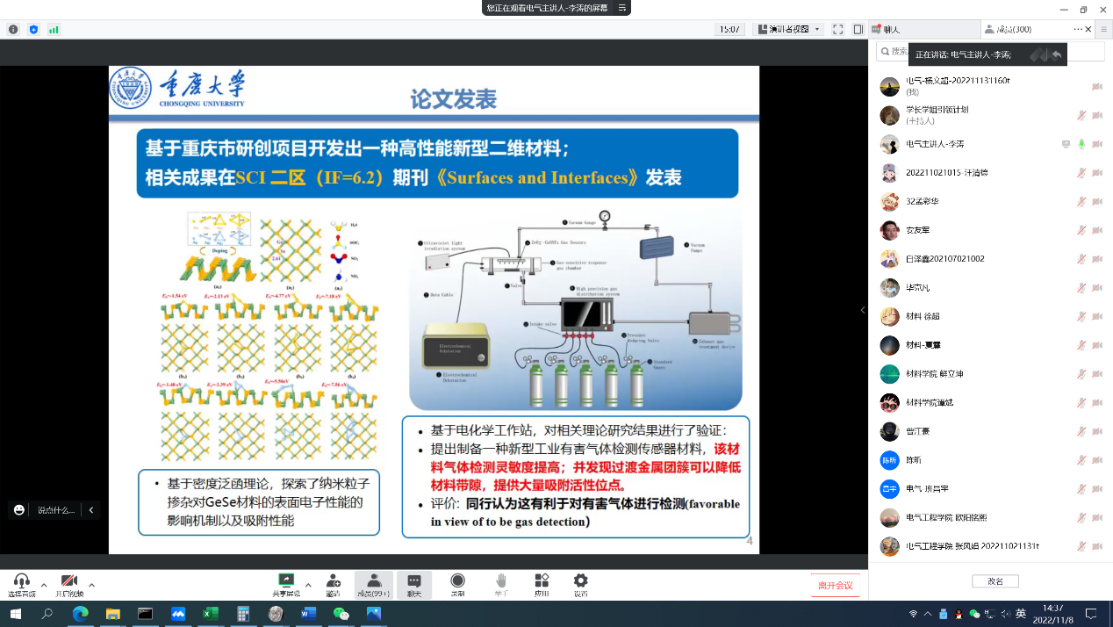Open the invite button
The image size is (1113, 627).
333,585
